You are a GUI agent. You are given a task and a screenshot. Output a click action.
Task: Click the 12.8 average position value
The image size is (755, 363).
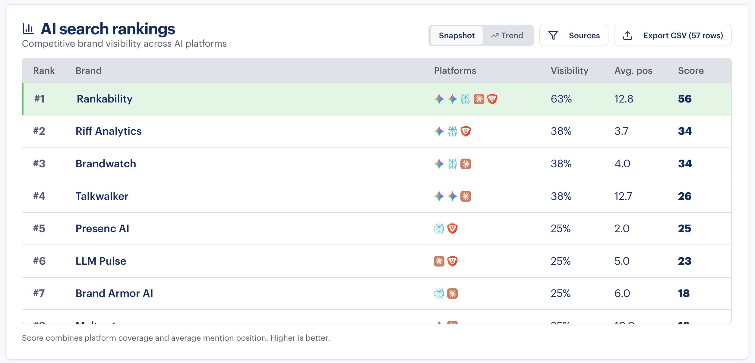coord(624,99)
